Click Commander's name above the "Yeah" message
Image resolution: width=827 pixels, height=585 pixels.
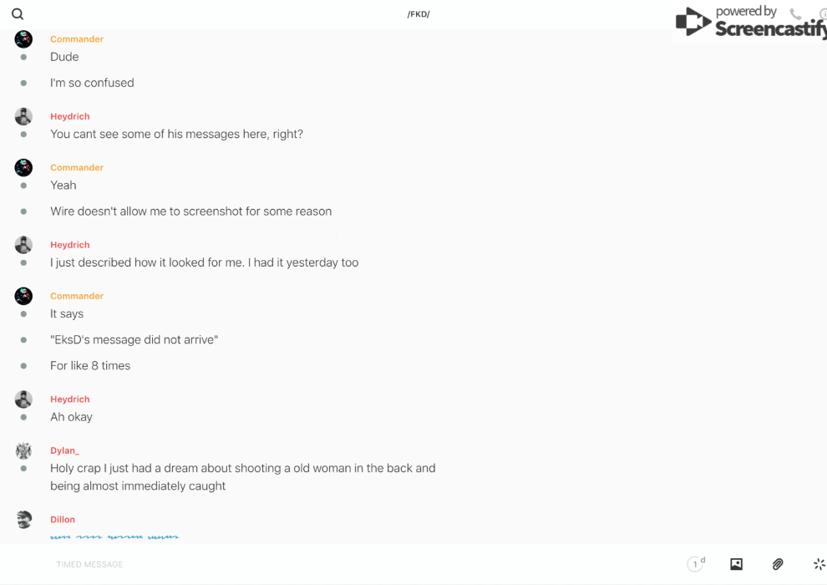pos(77,168)
